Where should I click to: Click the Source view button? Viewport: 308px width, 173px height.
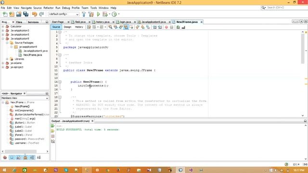tap(56, 27)
